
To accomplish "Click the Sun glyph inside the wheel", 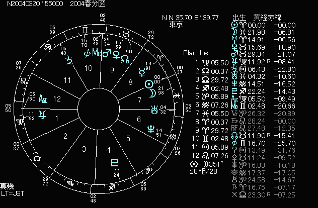I will coord(149,84).
